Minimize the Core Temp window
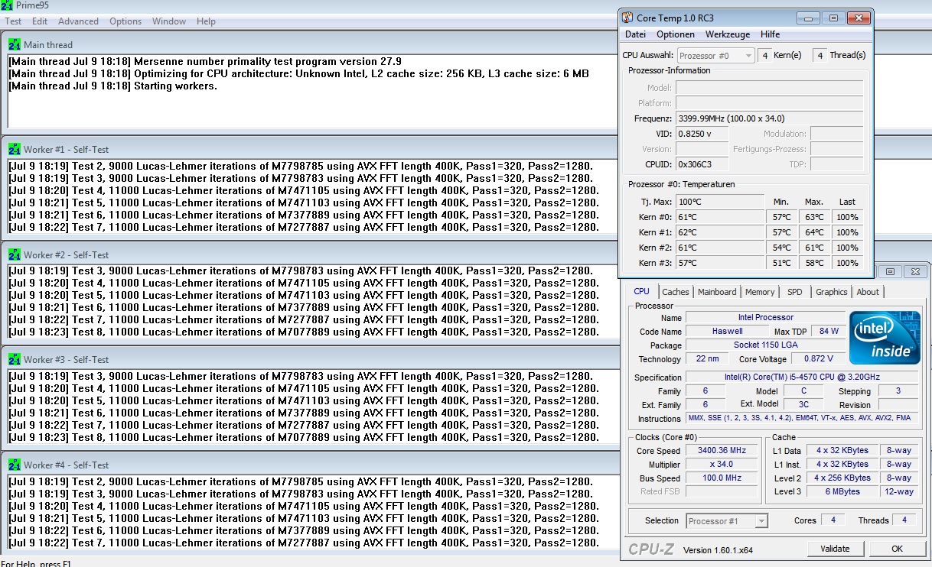The image size is (932, 567). pos(809,18)
